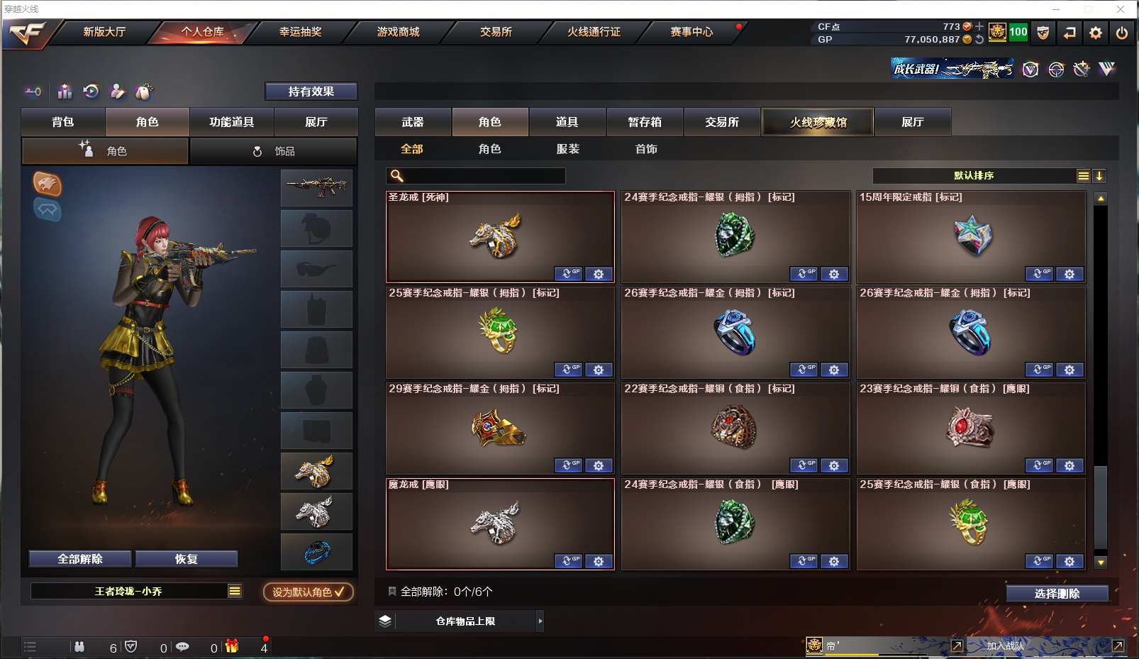The height and width of the screenshot is (659, 1139).
Task: Switch to the 火线珍藏馆 tab
Action: 818,122
